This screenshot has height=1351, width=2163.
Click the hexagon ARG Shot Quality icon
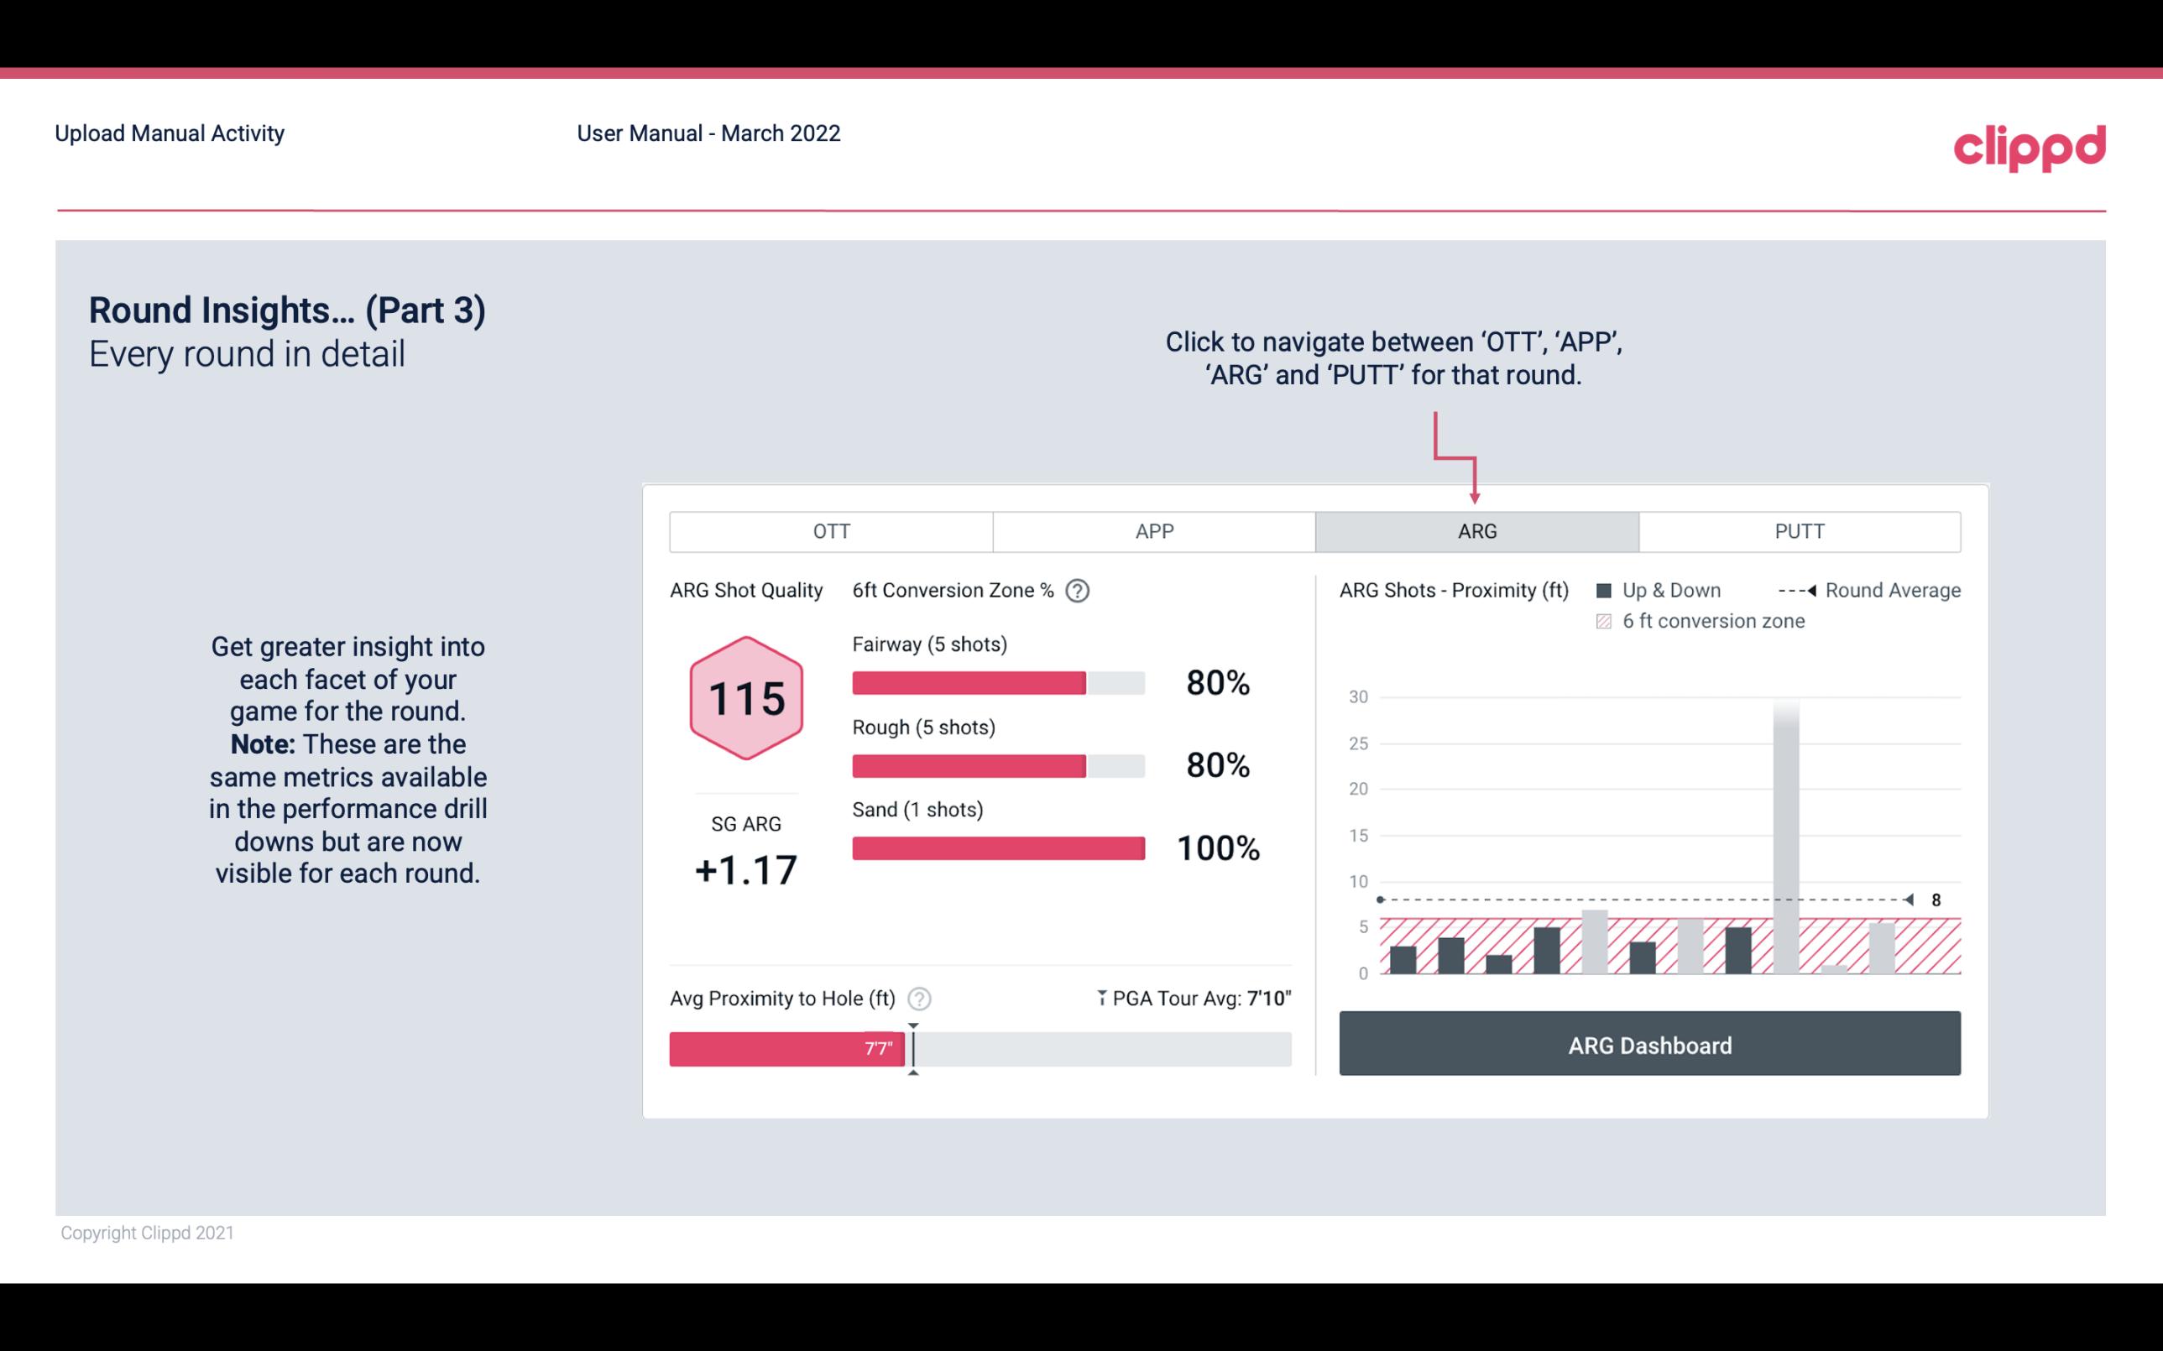coord(744,697)
